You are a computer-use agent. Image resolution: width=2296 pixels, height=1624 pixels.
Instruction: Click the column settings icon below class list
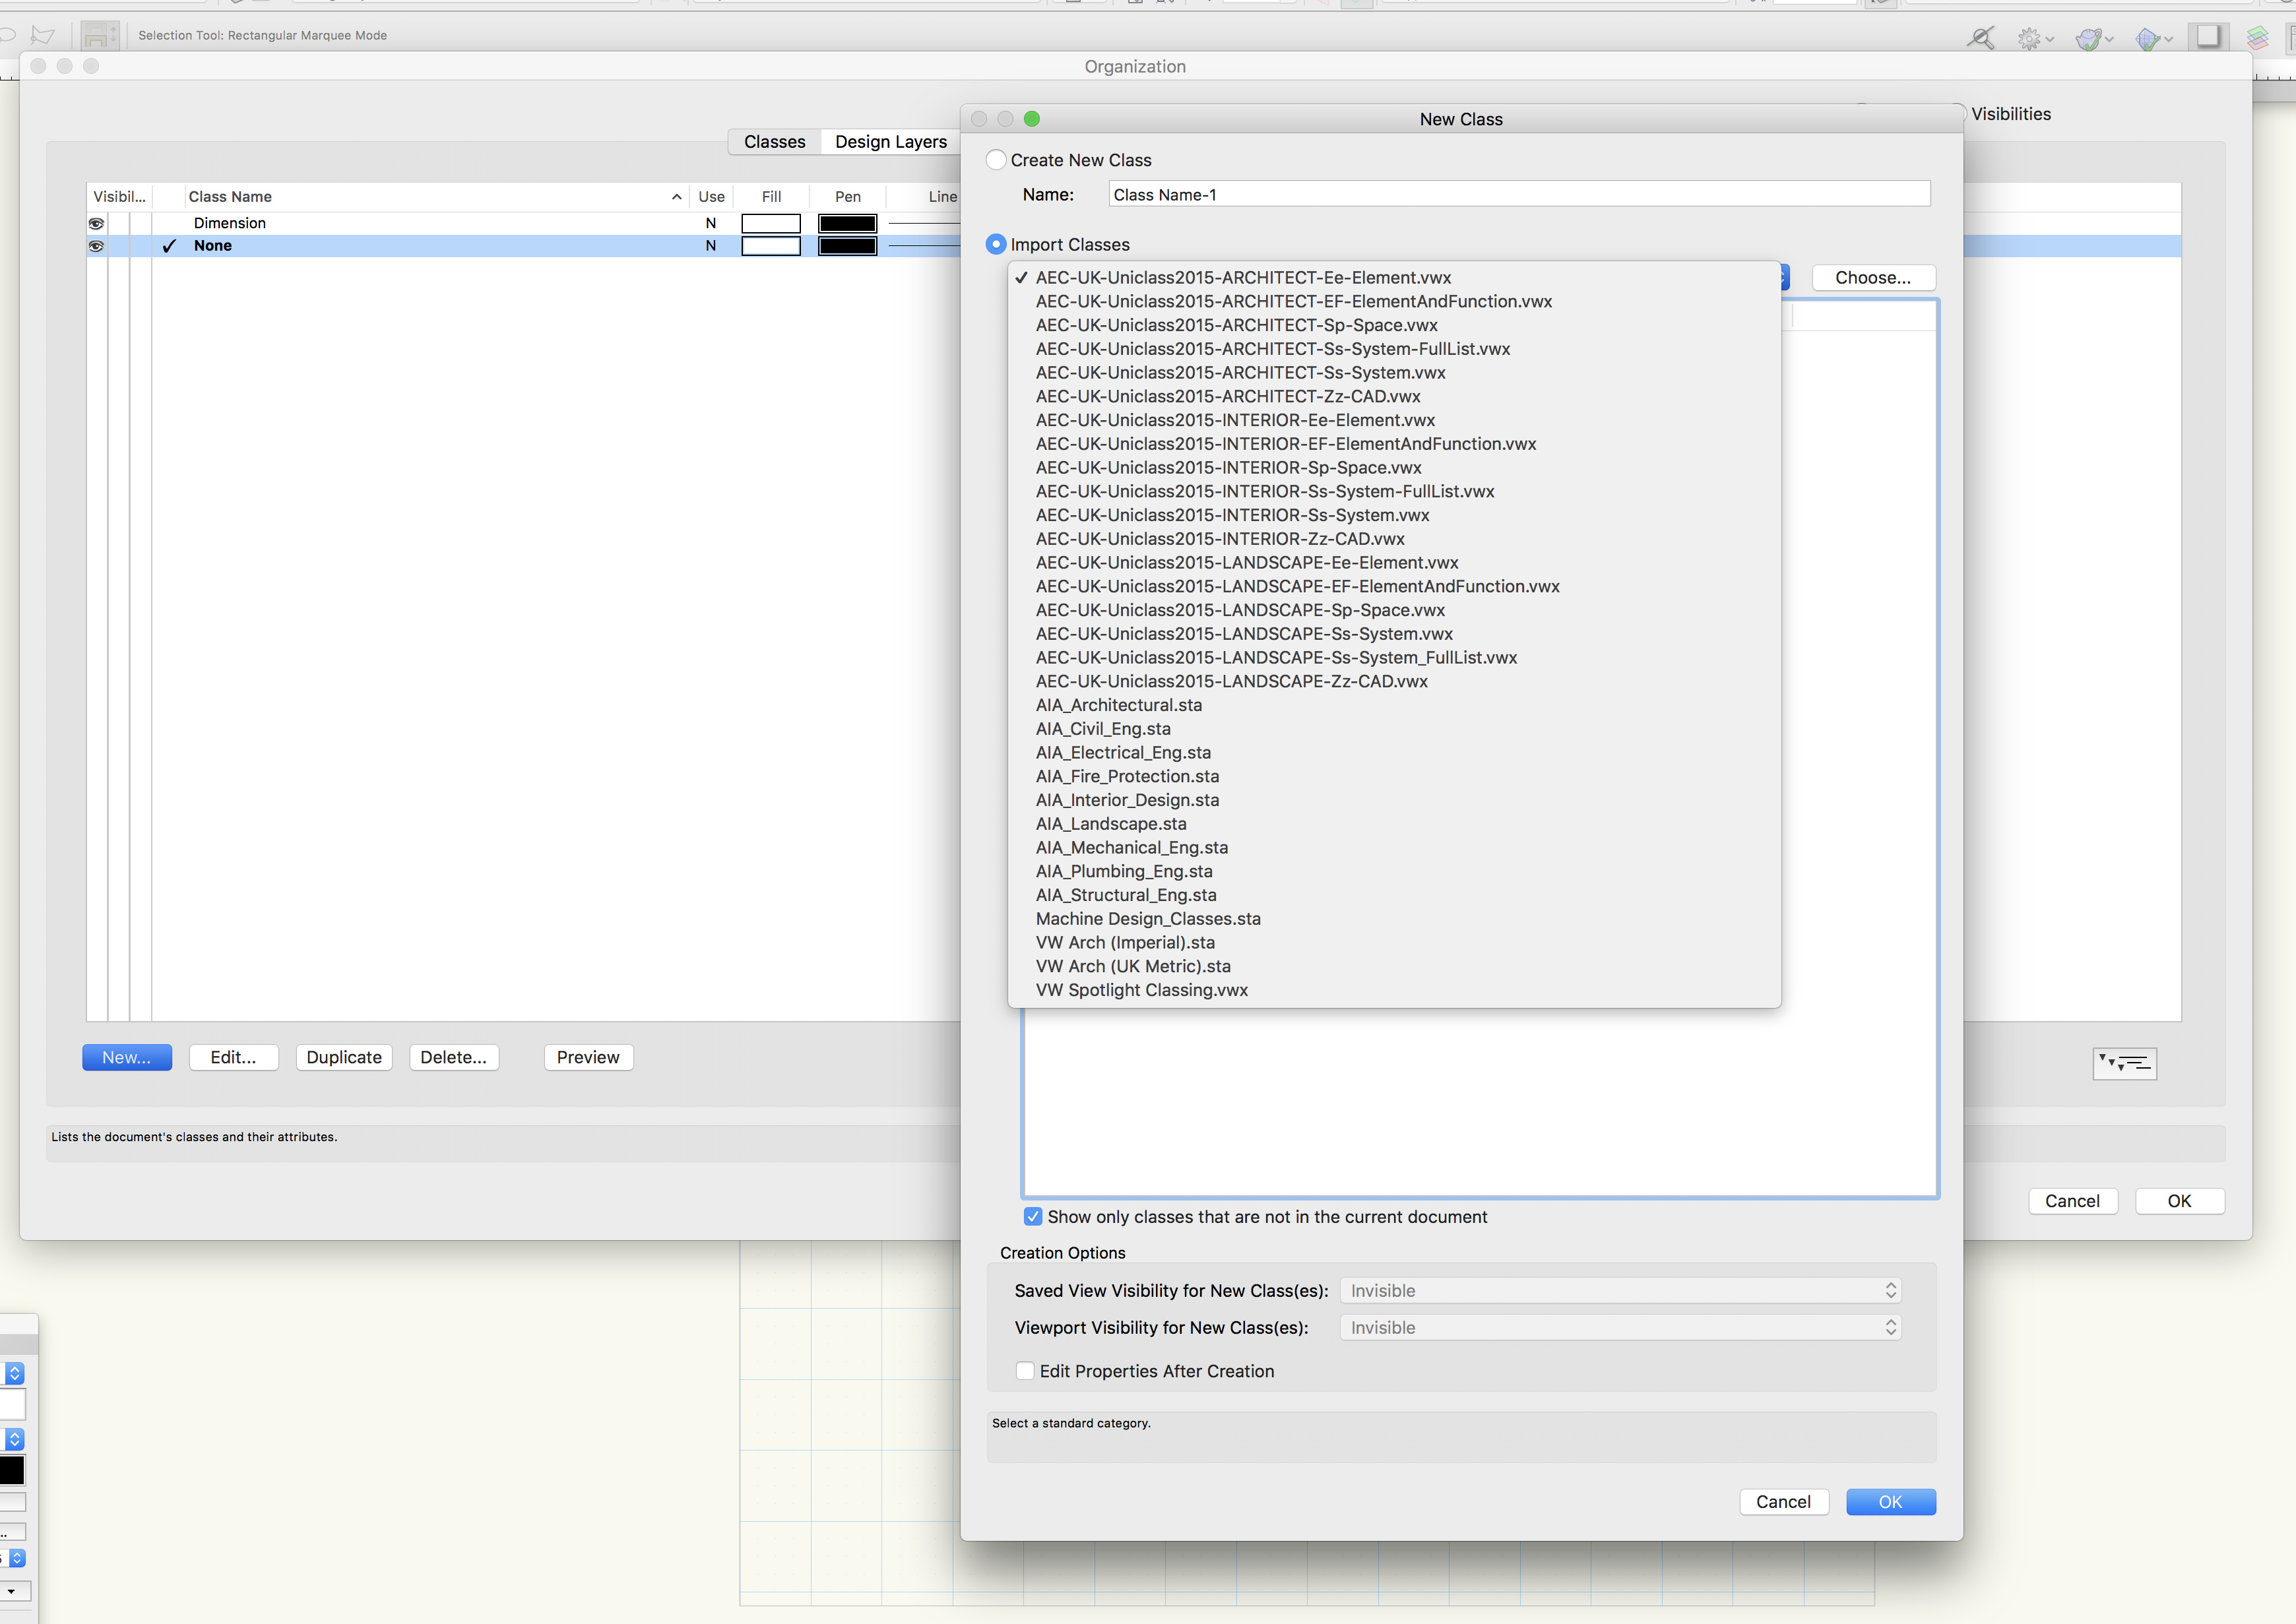[2124, 1063]
